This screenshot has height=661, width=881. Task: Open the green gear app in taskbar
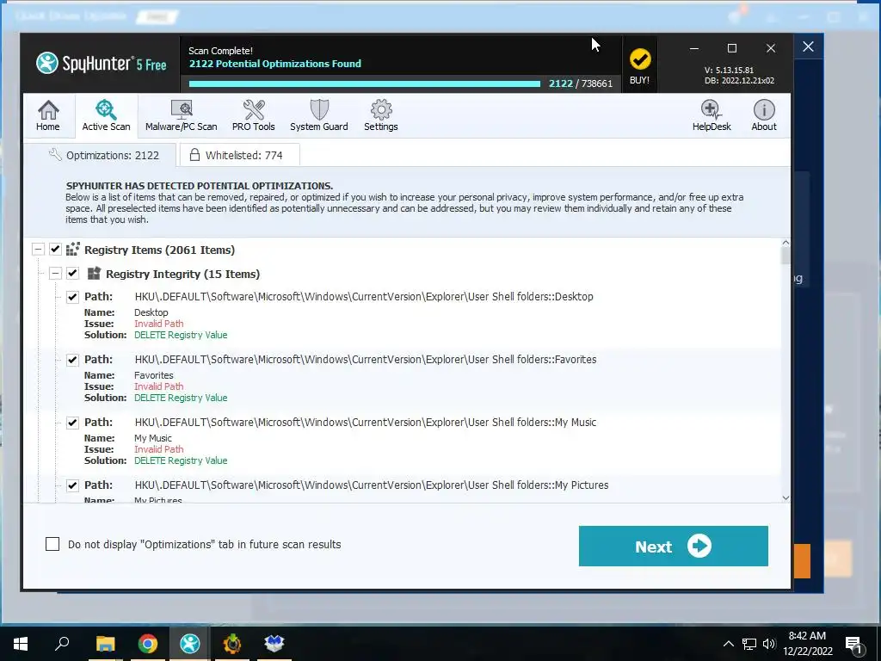[x=232, y=643]
